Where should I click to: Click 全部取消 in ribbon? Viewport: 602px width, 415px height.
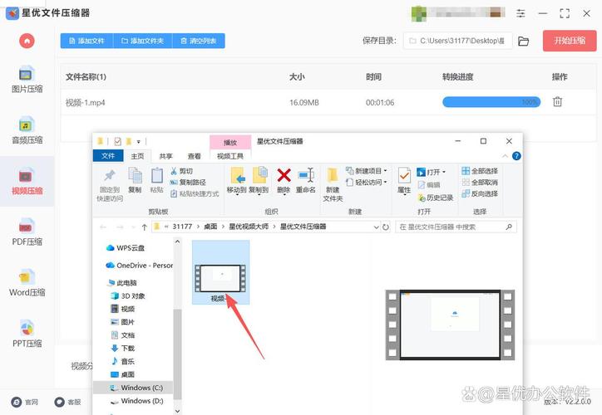480,183
